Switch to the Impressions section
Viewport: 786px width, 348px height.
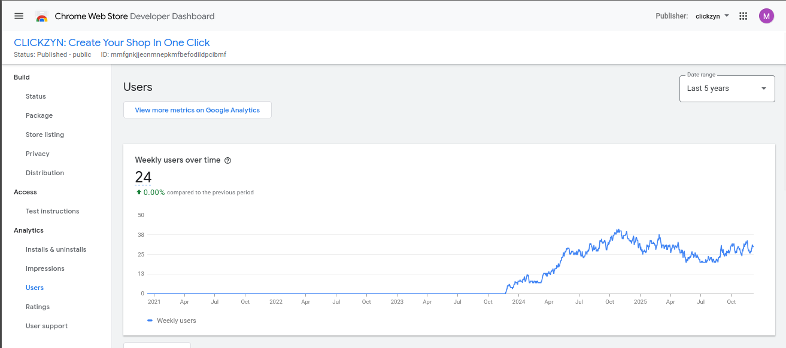point(45,268)
